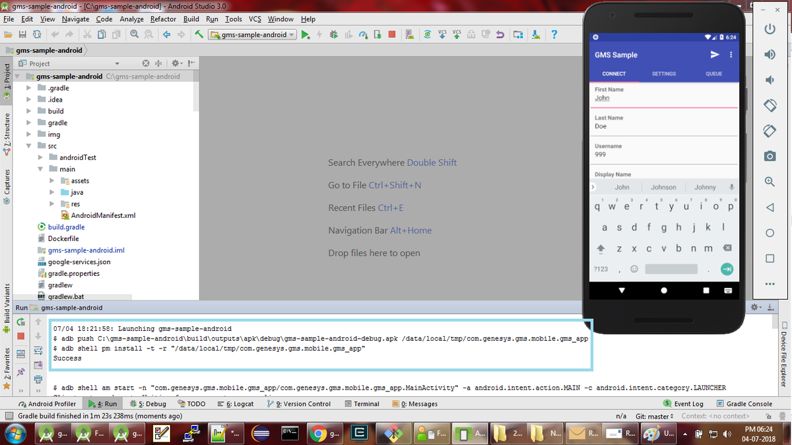
Task: Click the red Stop icon in main toolbar
Action: (x=392, y=35)
